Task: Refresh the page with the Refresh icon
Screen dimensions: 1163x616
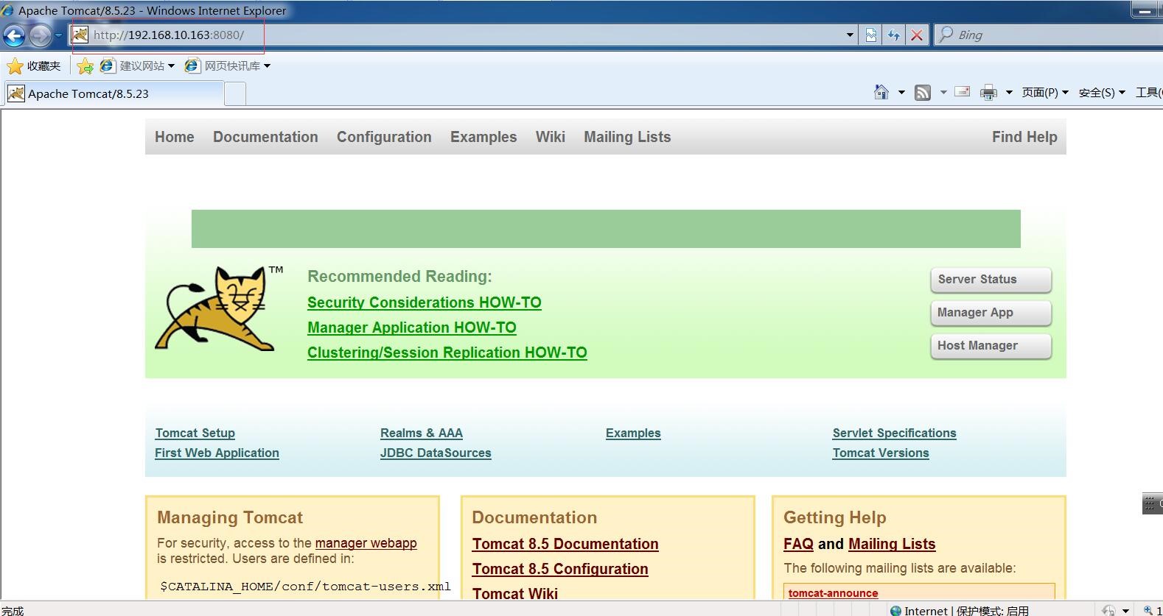Action: [x=894, y=35]
